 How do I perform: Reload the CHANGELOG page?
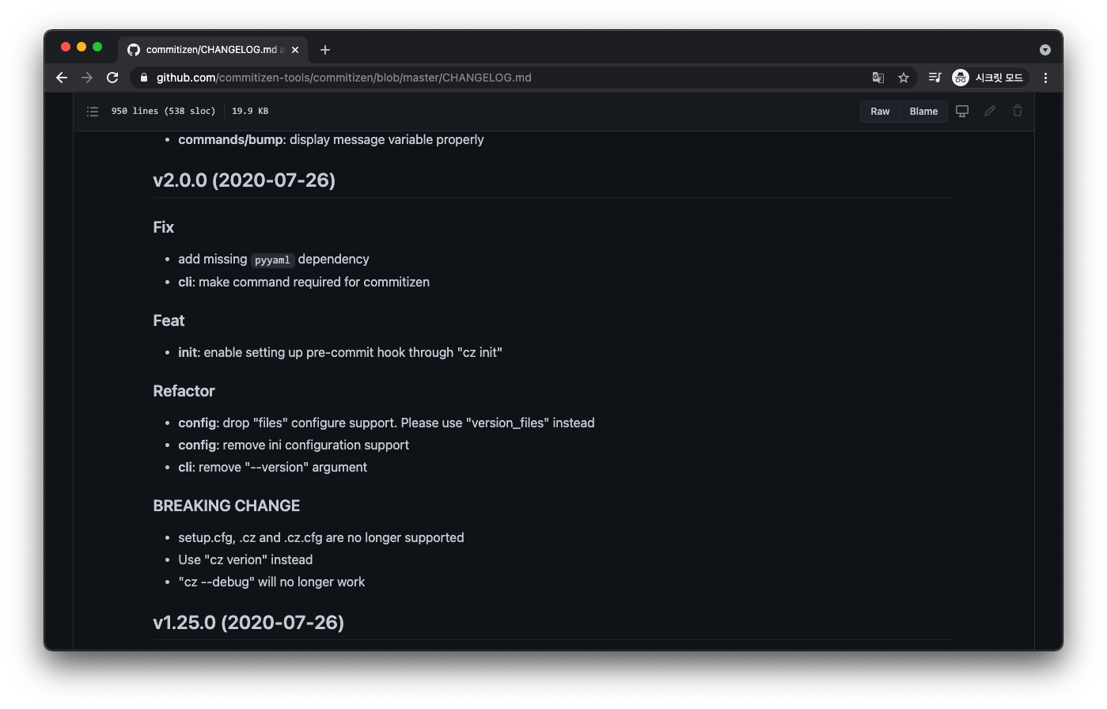click(112, 78)
